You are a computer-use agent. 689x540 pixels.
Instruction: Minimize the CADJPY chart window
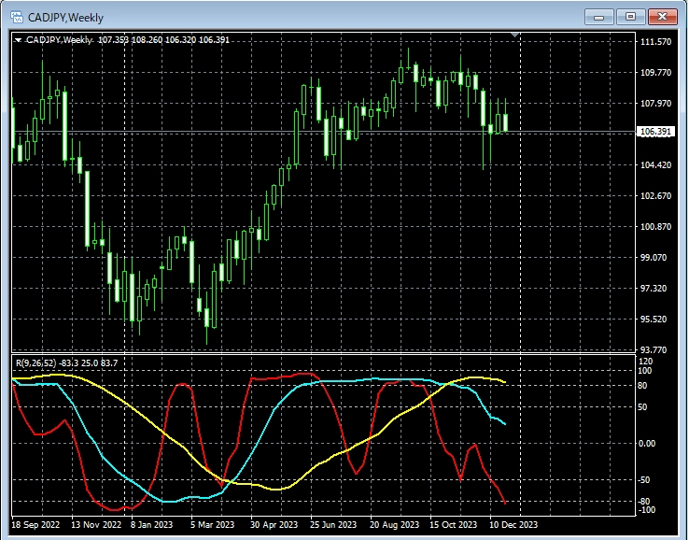pos(599,17)
